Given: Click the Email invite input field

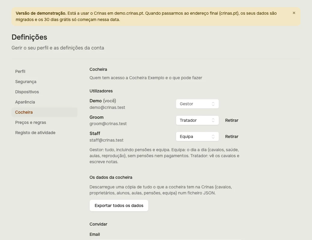Looking at the screenshot, I should [x=166, y=240].
